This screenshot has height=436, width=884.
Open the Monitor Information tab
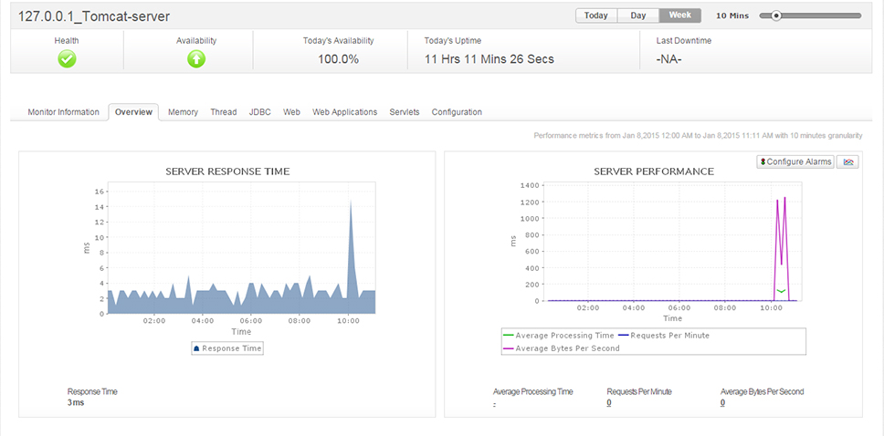click(64, 112)
